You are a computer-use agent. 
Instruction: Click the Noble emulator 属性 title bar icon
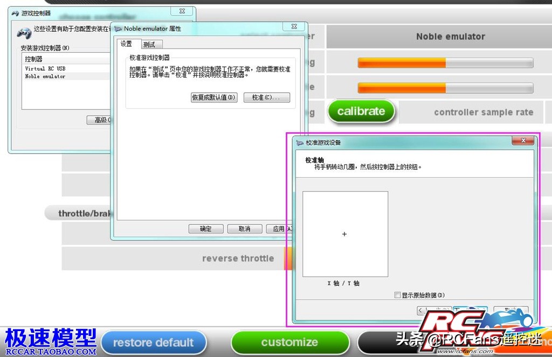pos(118,28)
